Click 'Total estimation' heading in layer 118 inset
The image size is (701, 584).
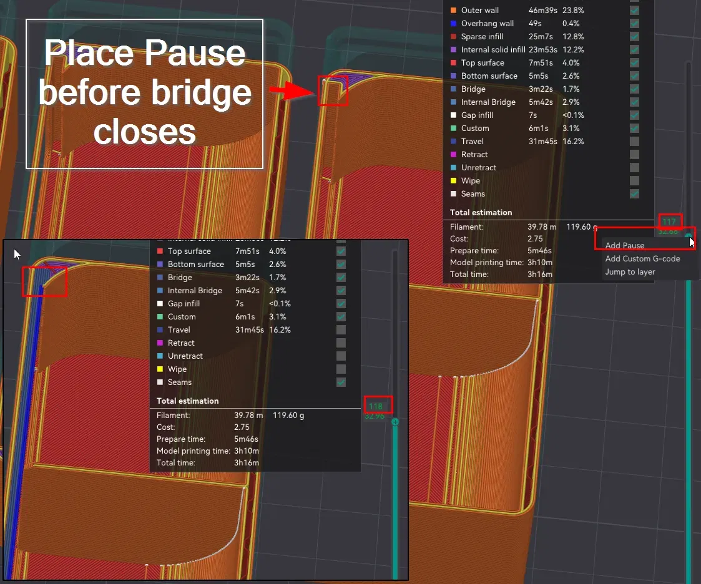[x=187, y=401]
